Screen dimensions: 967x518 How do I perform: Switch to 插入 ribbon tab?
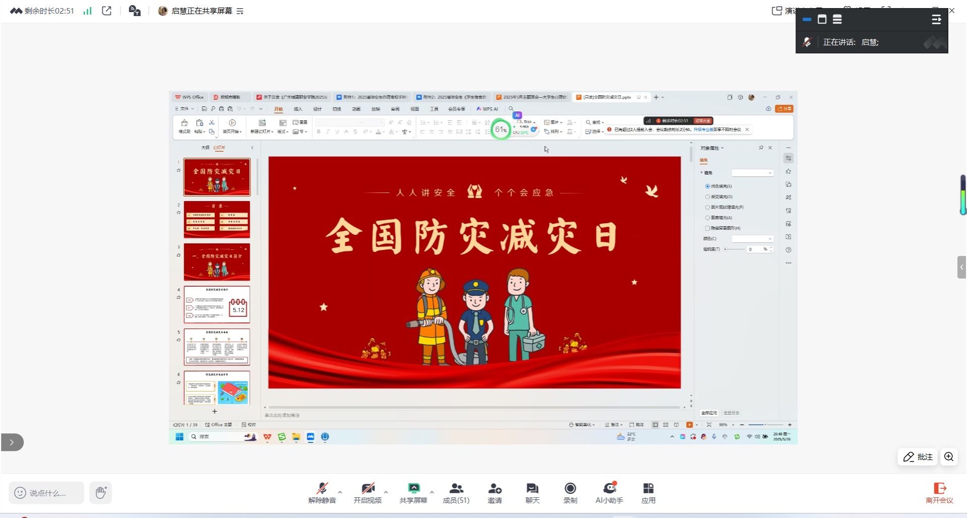(x=298, y=109)
